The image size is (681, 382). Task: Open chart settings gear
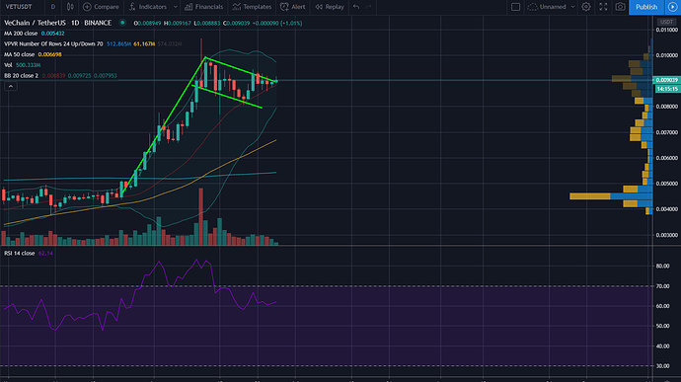click(x=586, y=7)
